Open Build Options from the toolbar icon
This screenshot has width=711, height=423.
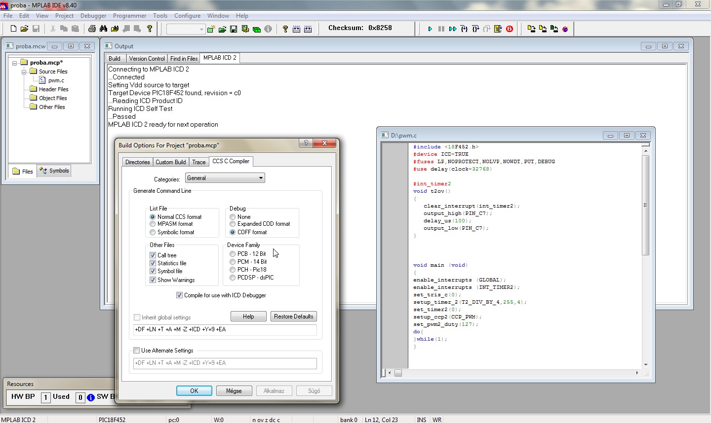tap(245, 29)
